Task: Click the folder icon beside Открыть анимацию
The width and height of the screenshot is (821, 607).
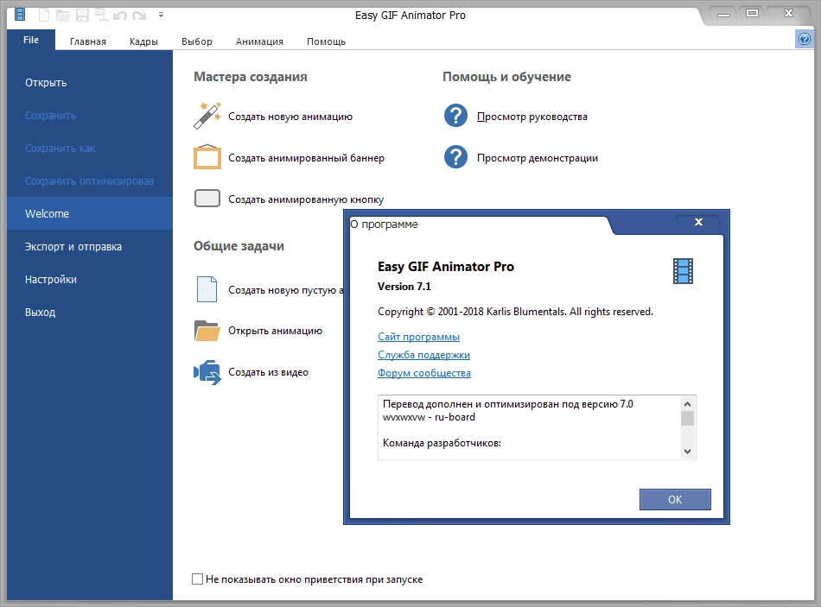Action: point(207,331)
